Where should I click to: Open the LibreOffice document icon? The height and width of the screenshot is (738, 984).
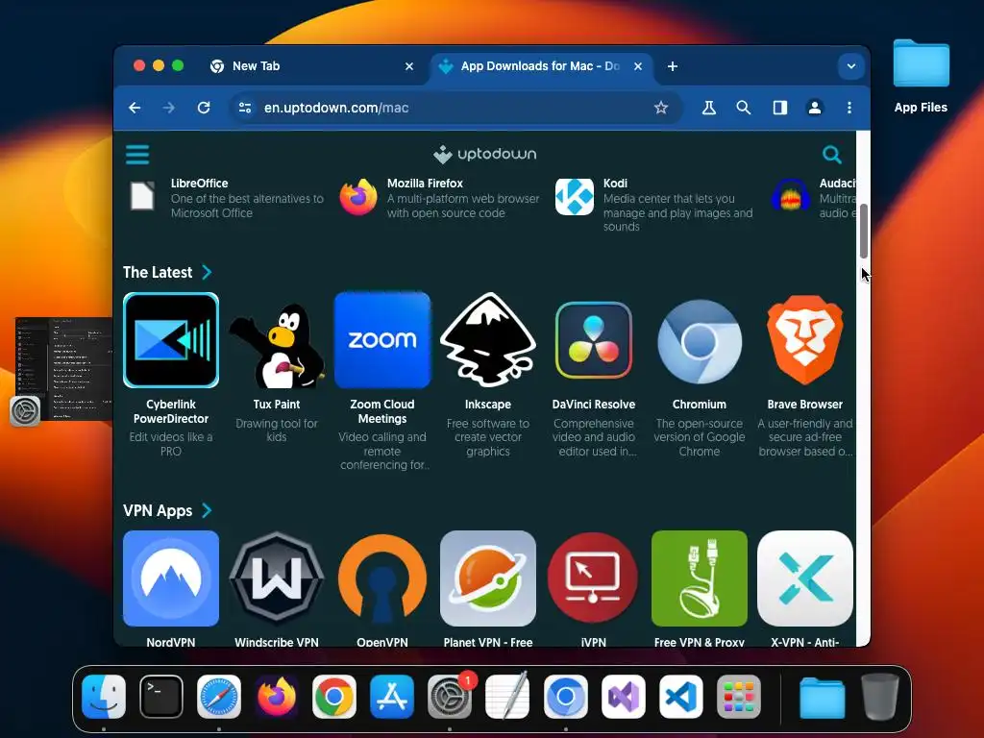click(x=142, y=196)
